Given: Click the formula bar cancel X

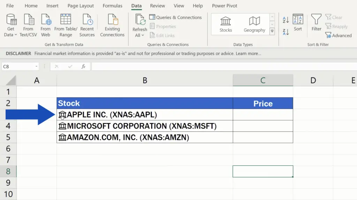Looking at the screenshot, I should 56,66.
